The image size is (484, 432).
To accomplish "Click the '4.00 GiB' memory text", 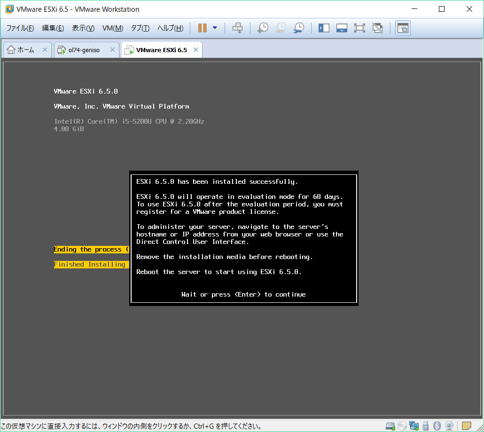I will [x=69, y=129].
